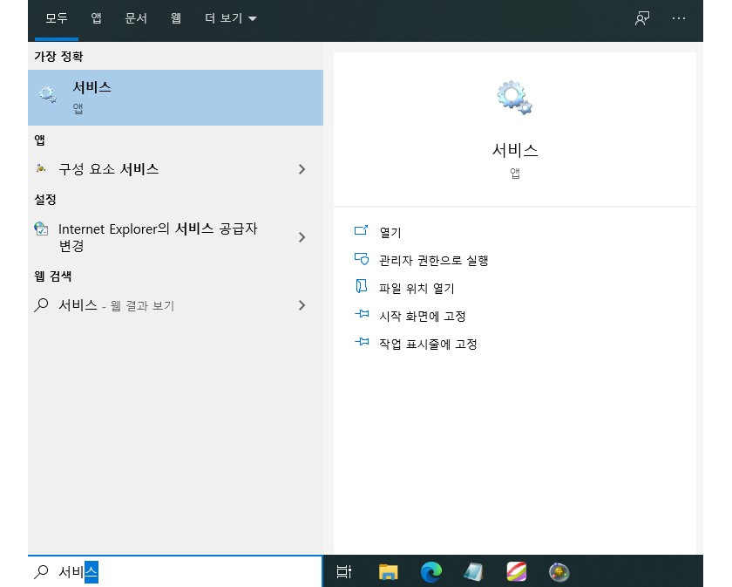This screenshot has height=587, width=732.
Task: Launch Microsoft Edge from the taskbar
Action: point(430,571)
